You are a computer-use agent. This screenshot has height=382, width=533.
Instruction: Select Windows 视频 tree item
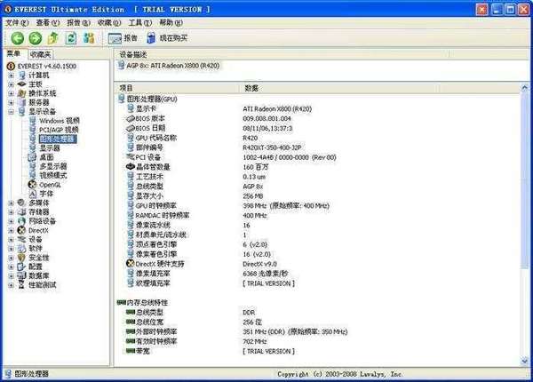pyautogui.click(x=60, y=121)
